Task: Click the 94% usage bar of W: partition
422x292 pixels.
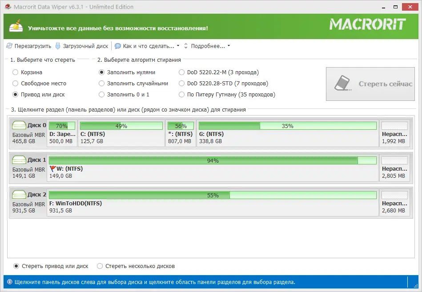Action: (x=213, y=160)
